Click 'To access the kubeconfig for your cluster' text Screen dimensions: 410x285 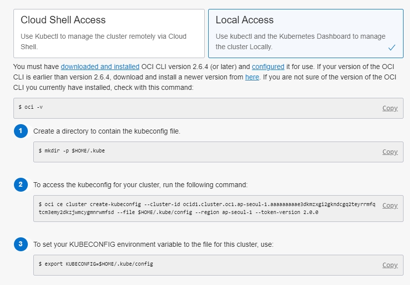(140, 185)
